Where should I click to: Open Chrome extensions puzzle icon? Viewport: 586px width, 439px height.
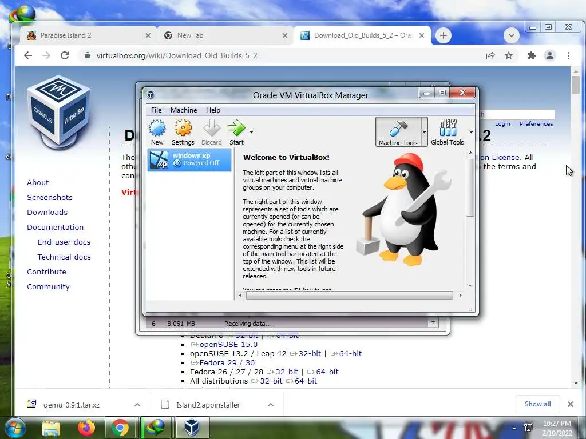(531, 55)
